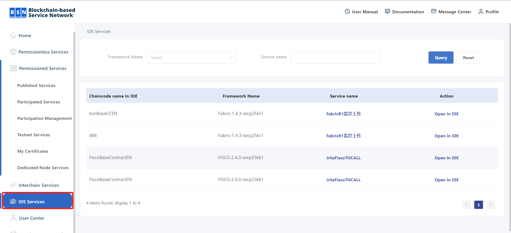Click the sidebar vertical scrollbar
The width and height of the screenshot is (511, 233).
point(74,133)
